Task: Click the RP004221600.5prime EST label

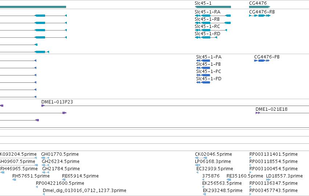Action: point(60,183)
